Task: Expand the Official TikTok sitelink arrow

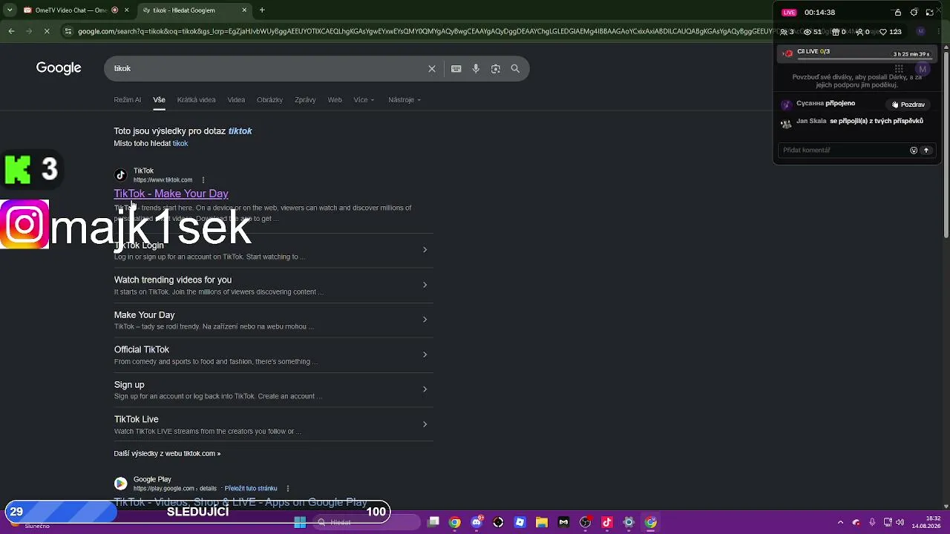Action: pos(425,355)
